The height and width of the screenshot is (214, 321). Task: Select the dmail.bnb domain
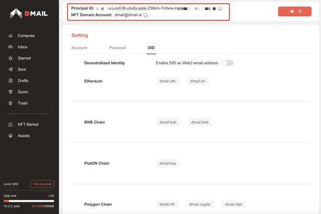(200, 122)
